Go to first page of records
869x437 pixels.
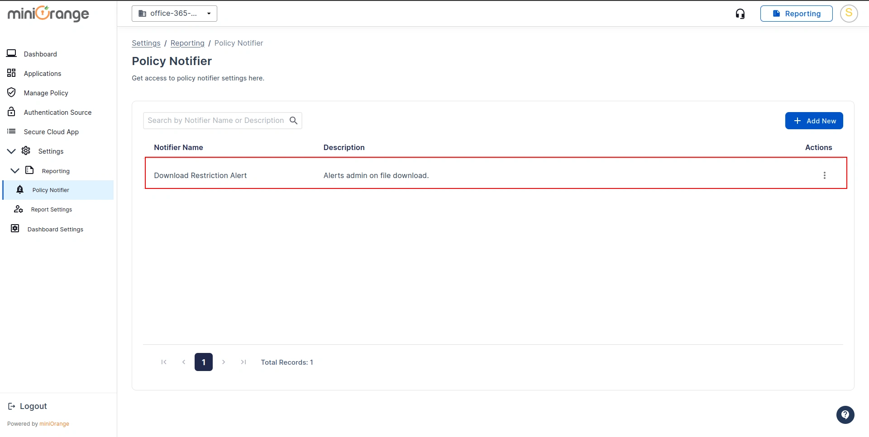pos(164,362)
